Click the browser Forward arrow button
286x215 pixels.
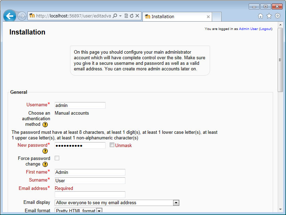[22, 16]
